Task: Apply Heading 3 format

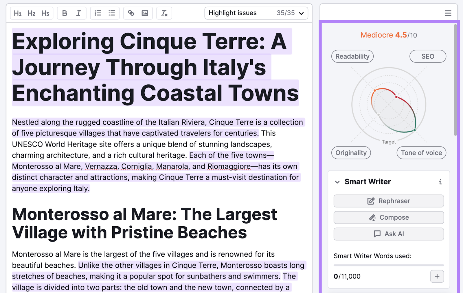Action: click(x=45, y=13)
